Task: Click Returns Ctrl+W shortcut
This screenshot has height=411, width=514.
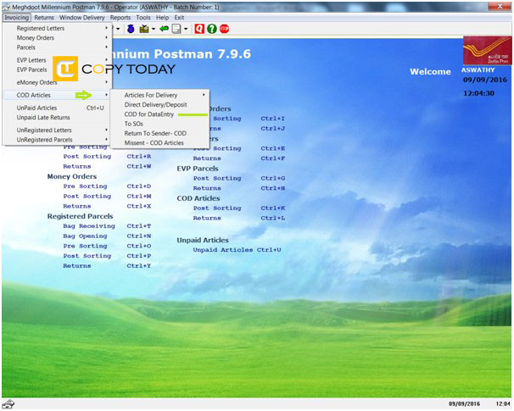Action: (107, 166)
